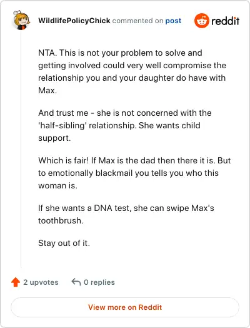
Task: Open the WildlifePolicyChick username profile link
Action: pos(74,21)
